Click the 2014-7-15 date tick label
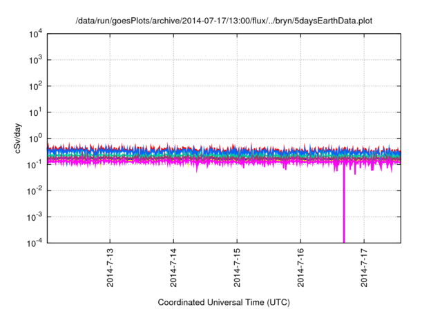 pos(237,268)
